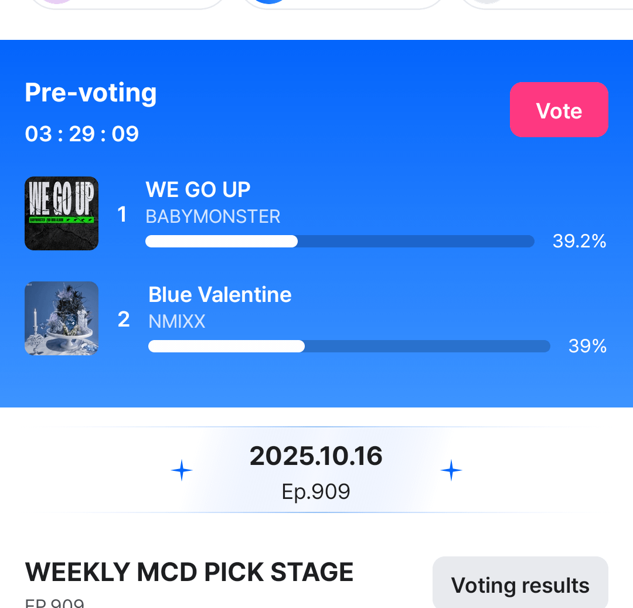The image size is (633, 608).
Task: Tap the rank number 1 beside WE GO UP
Action: pos(122,215)
